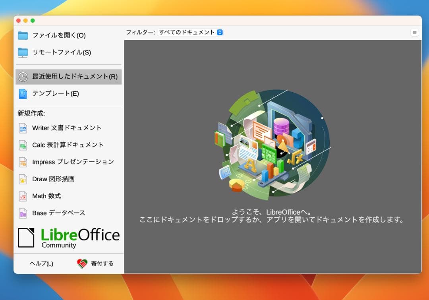Image resolution: width=429 pixels, height=300 pixels.
Task: Open the hamburger menu at top right
Action: point(415,32)
